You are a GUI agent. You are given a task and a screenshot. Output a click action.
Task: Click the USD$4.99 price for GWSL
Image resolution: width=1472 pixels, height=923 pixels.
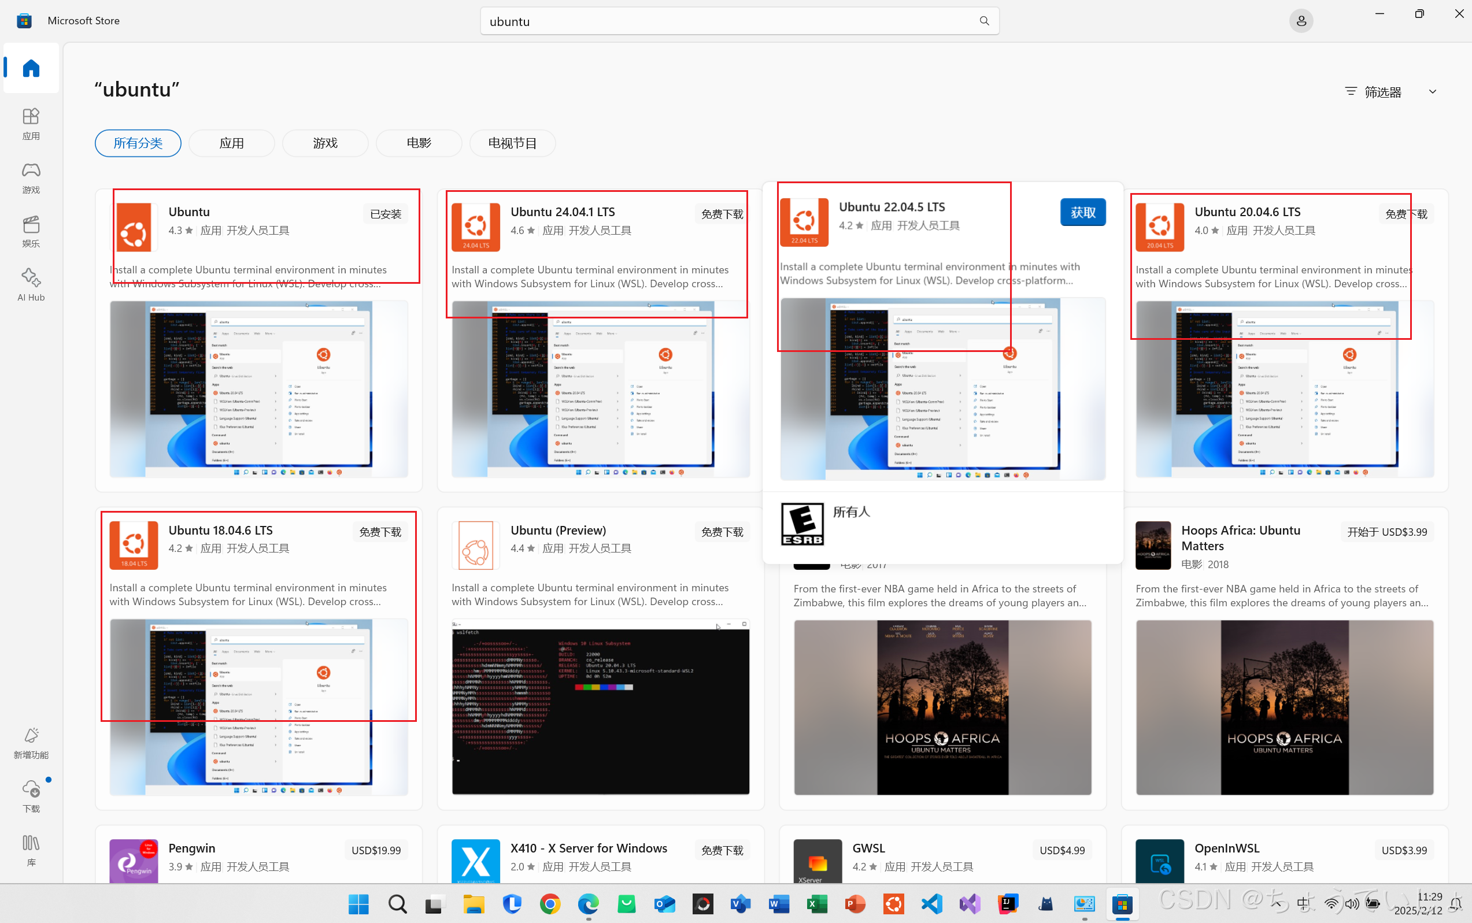(x=1062, y=850)
